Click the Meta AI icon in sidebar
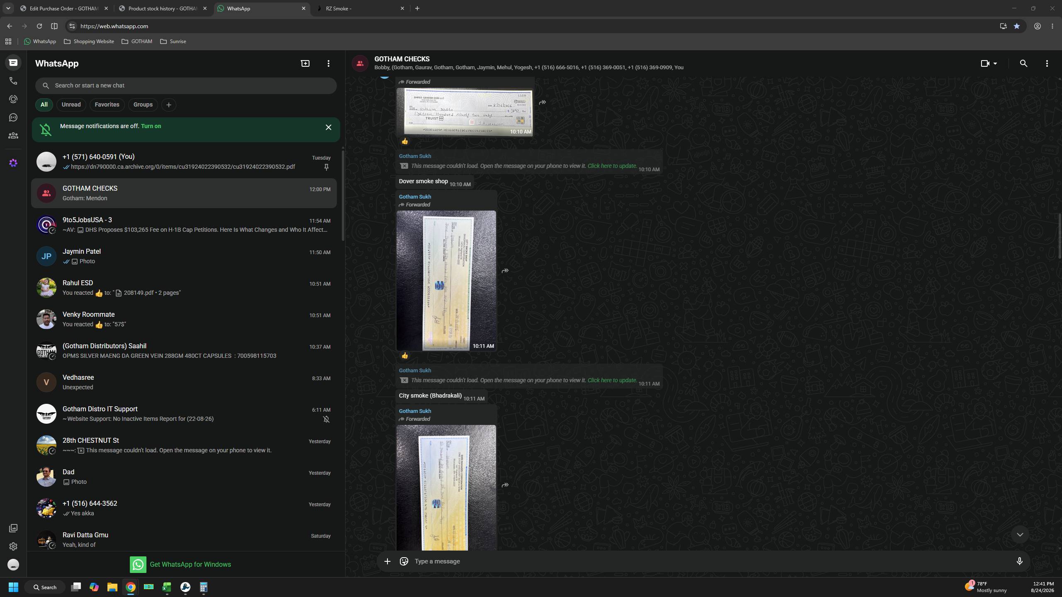 point(13,163)
